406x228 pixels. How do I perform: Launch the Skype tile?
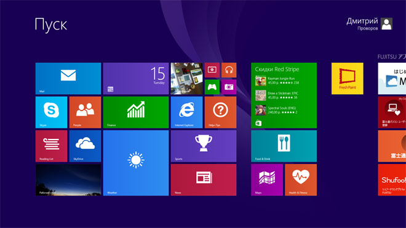(x=51, y=112)
